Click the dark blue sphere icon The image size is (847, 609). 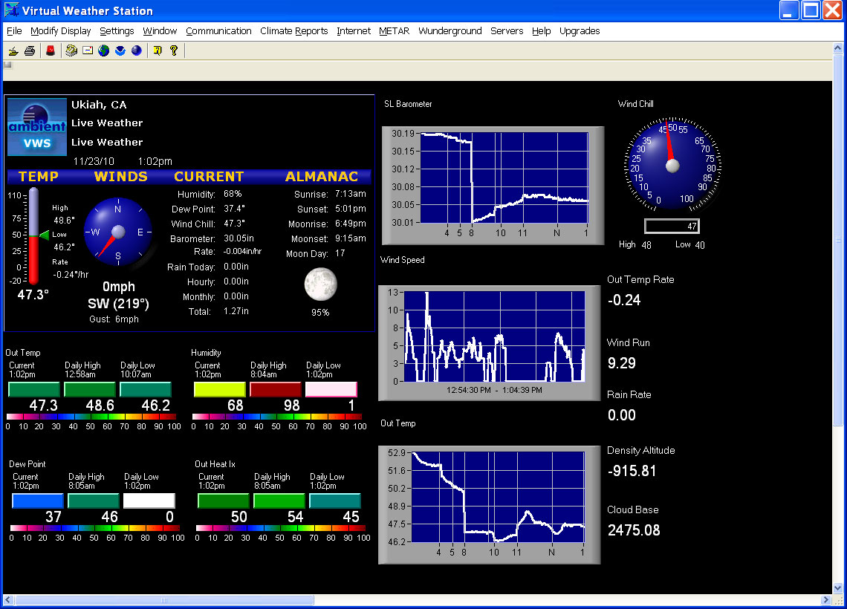click(136, 51)
